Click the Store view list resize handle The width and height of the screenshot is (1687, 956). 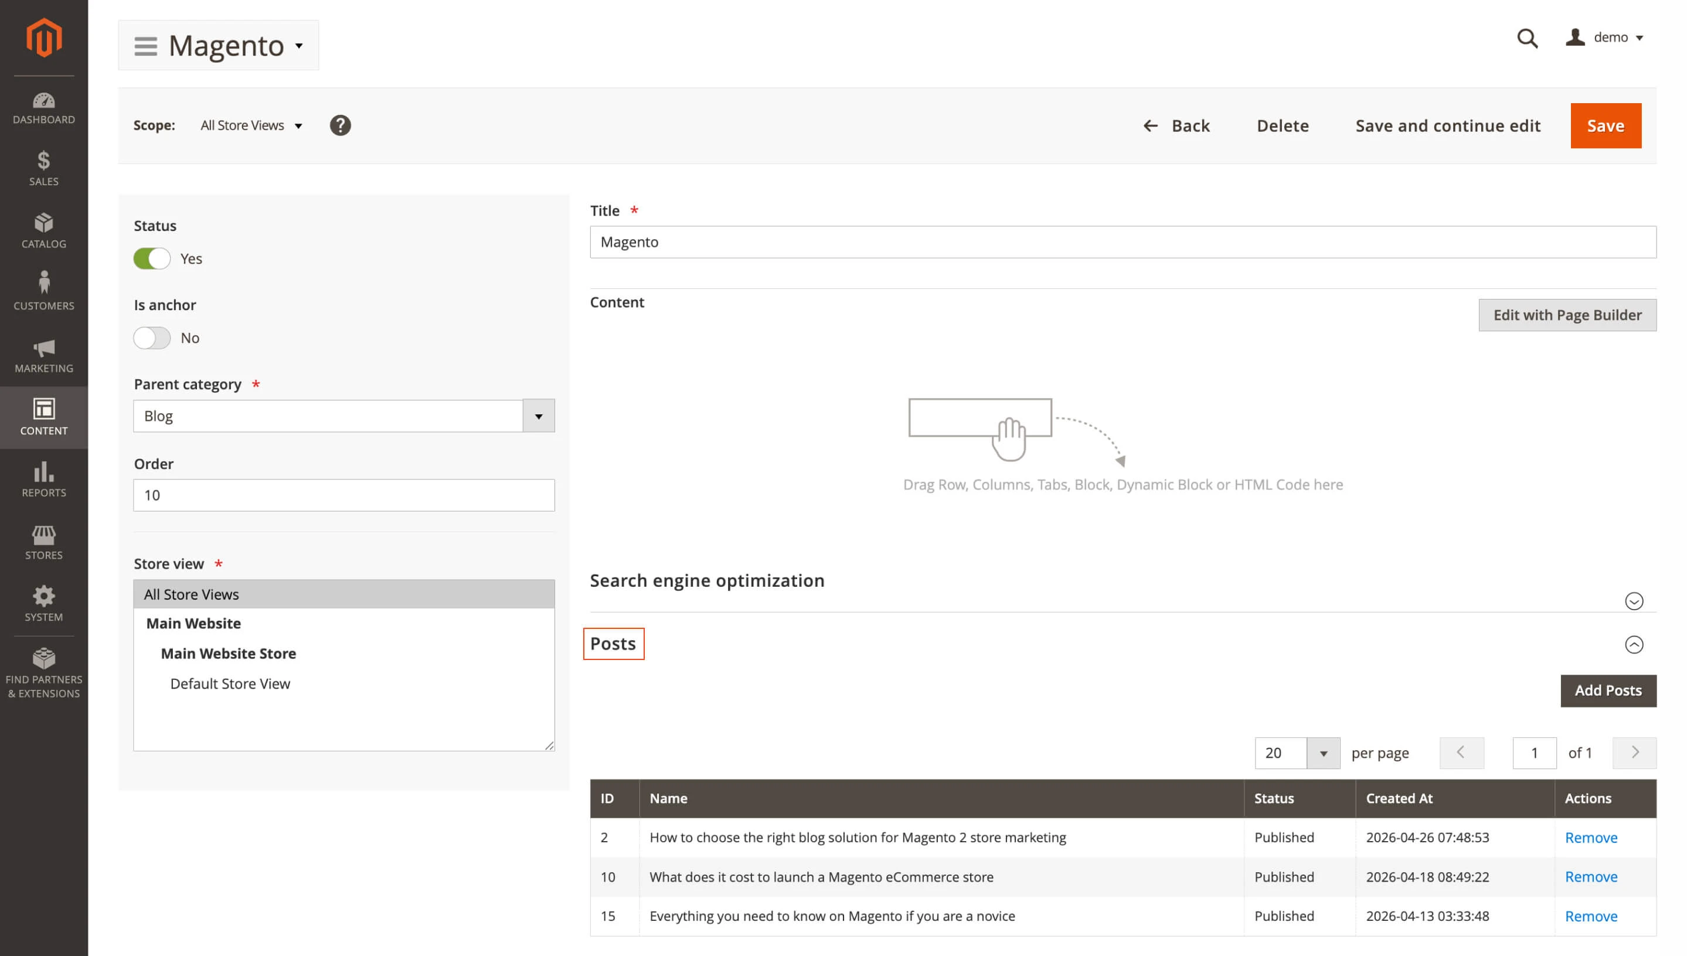(x=549, y=745)
